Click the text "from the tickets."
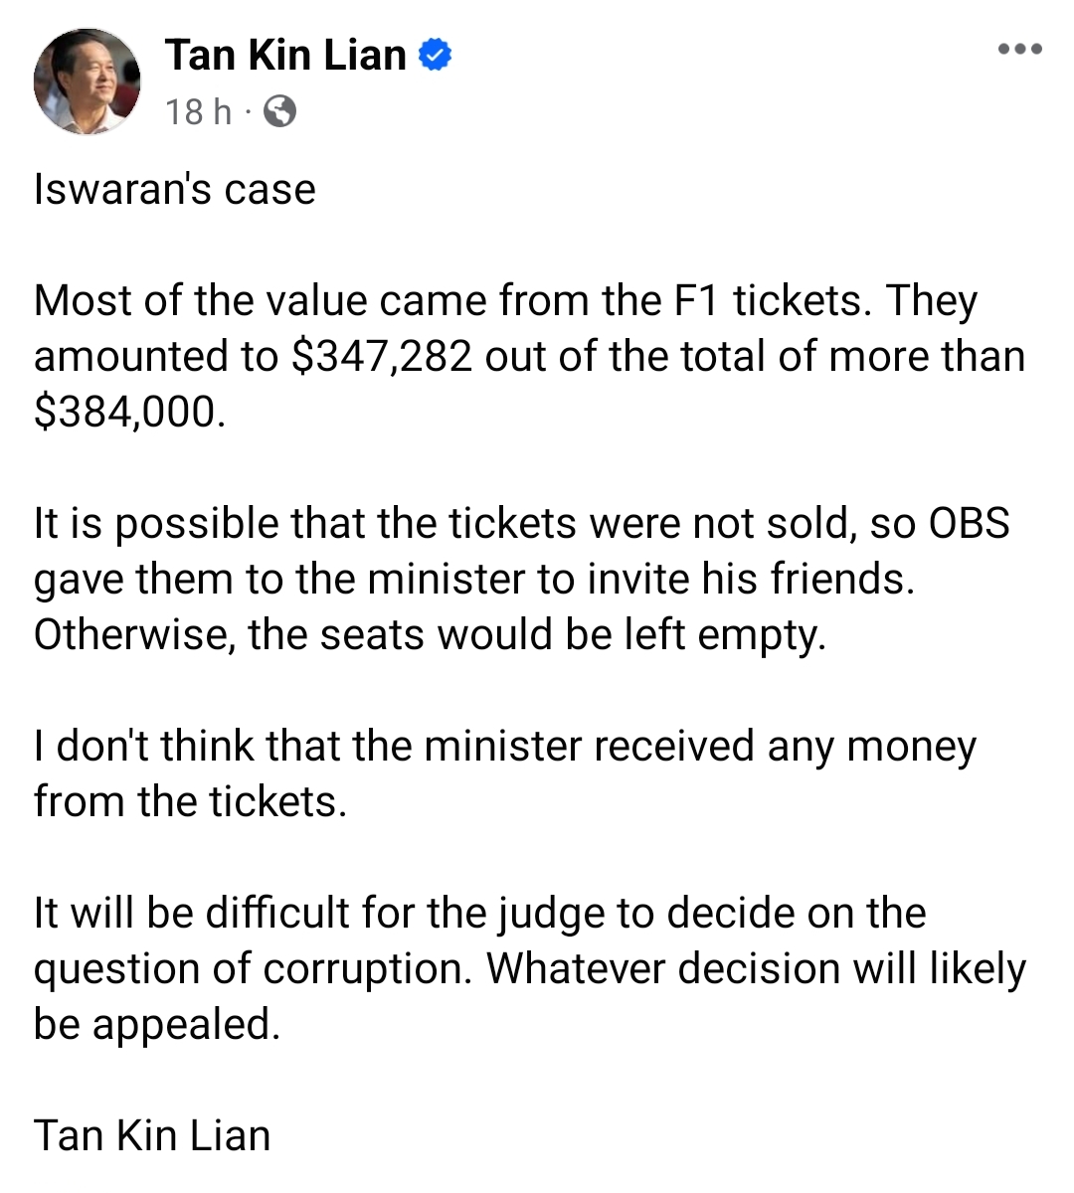Screen dimensions: 1074x1193 click(190, 801)
